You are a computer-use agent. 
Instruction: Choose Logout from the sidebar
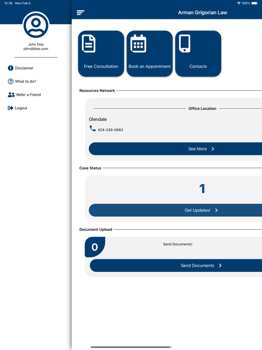tap(17, 108)
